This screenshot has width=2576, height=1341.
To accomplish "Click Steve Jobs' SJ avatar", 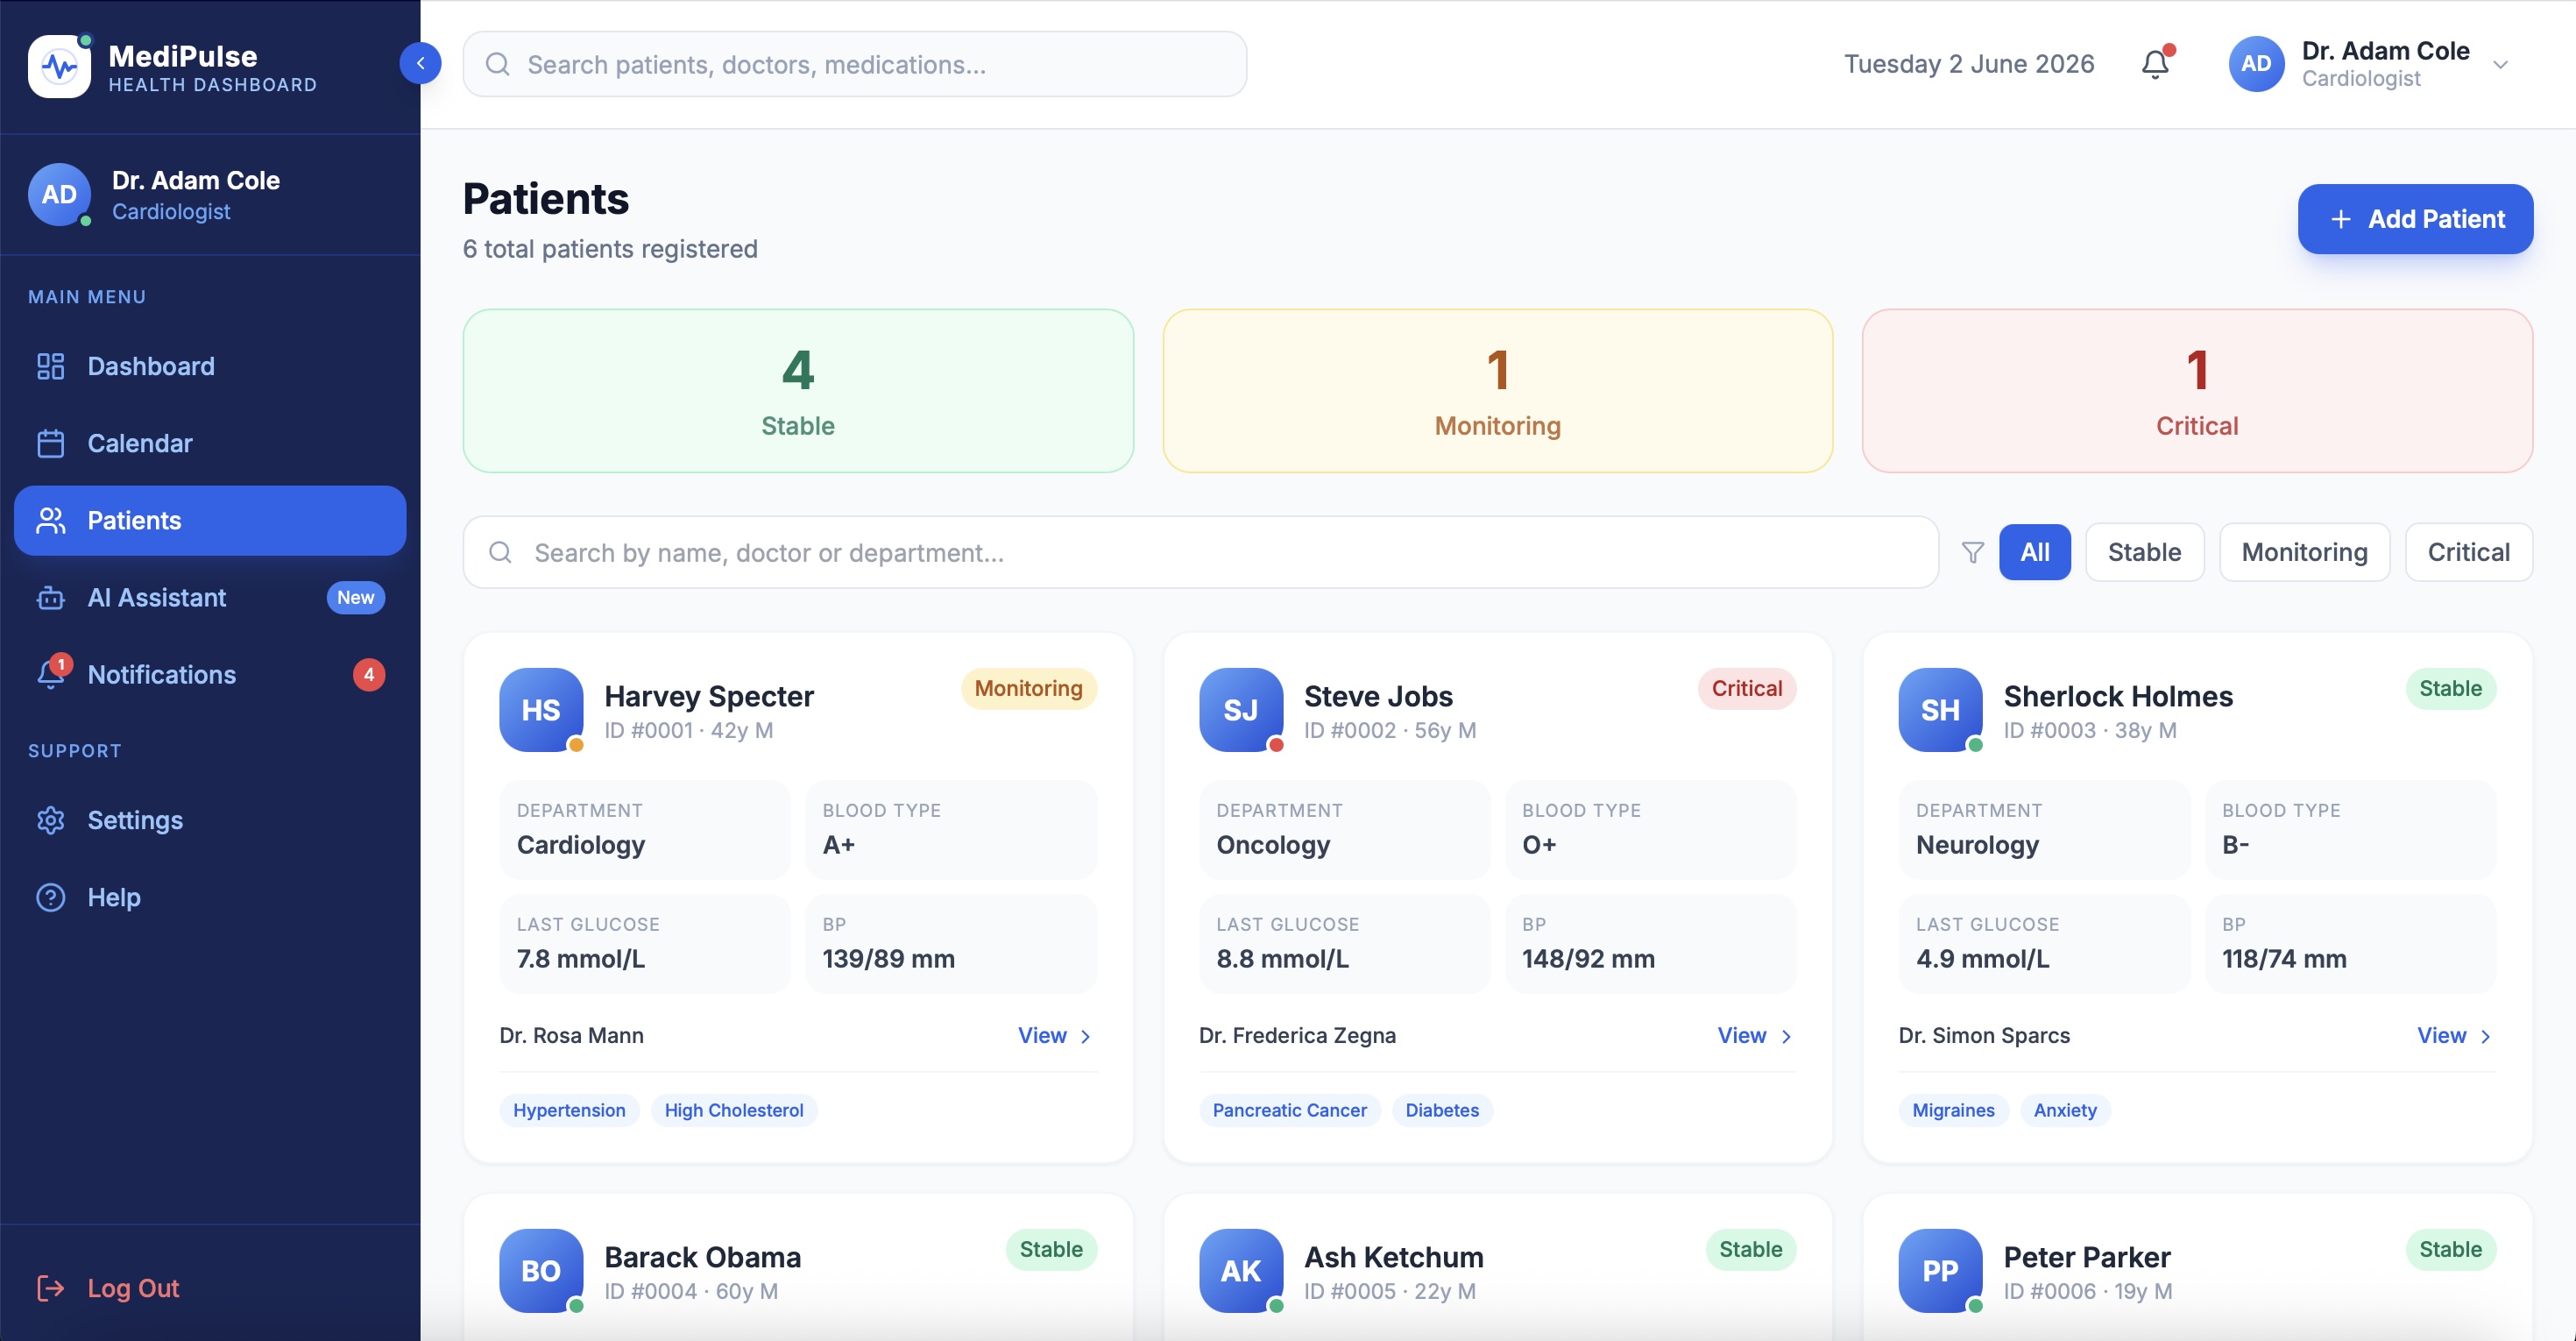I will [x=1241, y=710].
